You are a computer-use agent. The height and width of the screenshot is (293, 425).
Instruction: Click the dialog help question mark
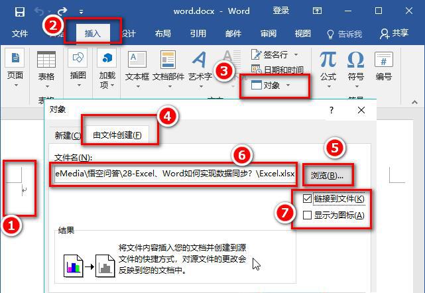[x=332, y=110]
